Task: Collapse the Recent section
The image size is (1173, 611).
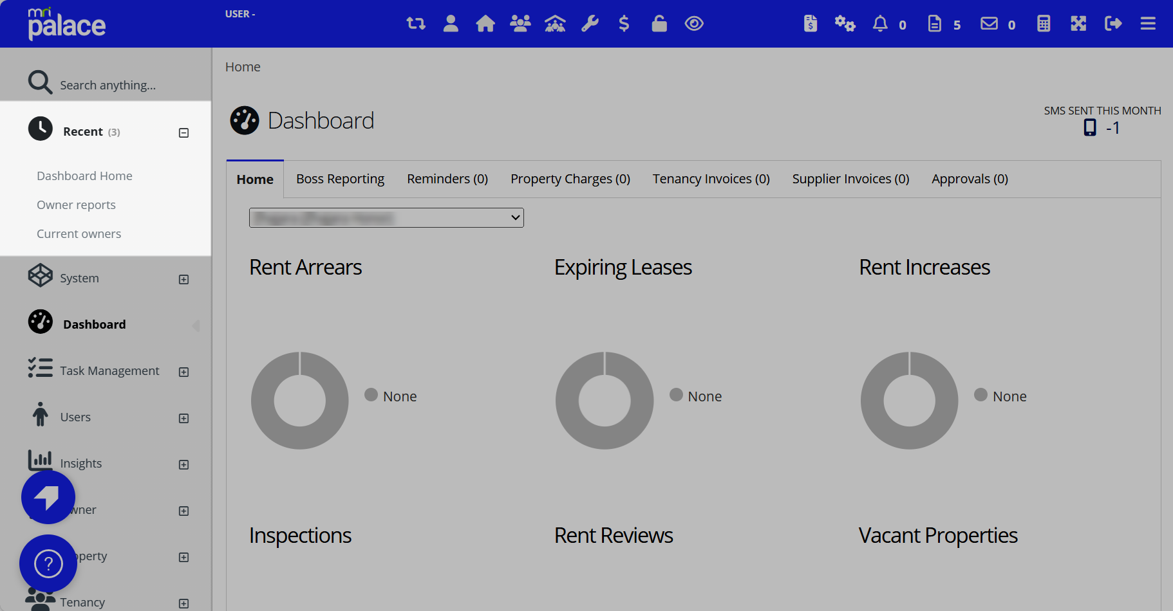Action: 183,132
